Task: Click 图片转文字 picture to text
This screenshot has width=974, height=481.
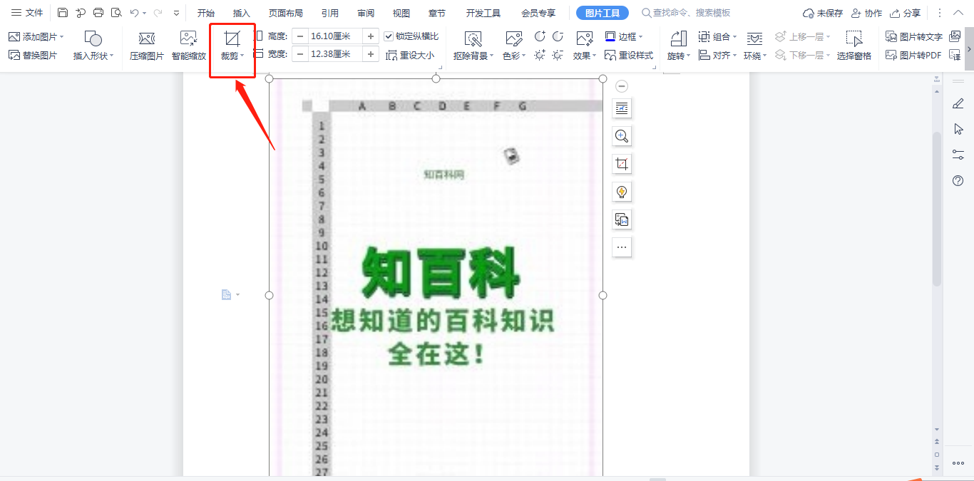Action: point(914,36)
